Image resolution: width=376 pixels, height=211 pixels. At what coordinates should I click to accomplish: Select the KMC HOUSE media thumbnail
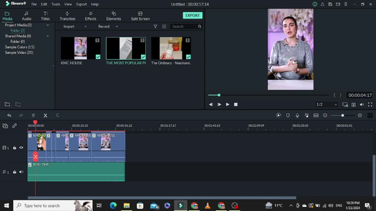tap(80, 48)
